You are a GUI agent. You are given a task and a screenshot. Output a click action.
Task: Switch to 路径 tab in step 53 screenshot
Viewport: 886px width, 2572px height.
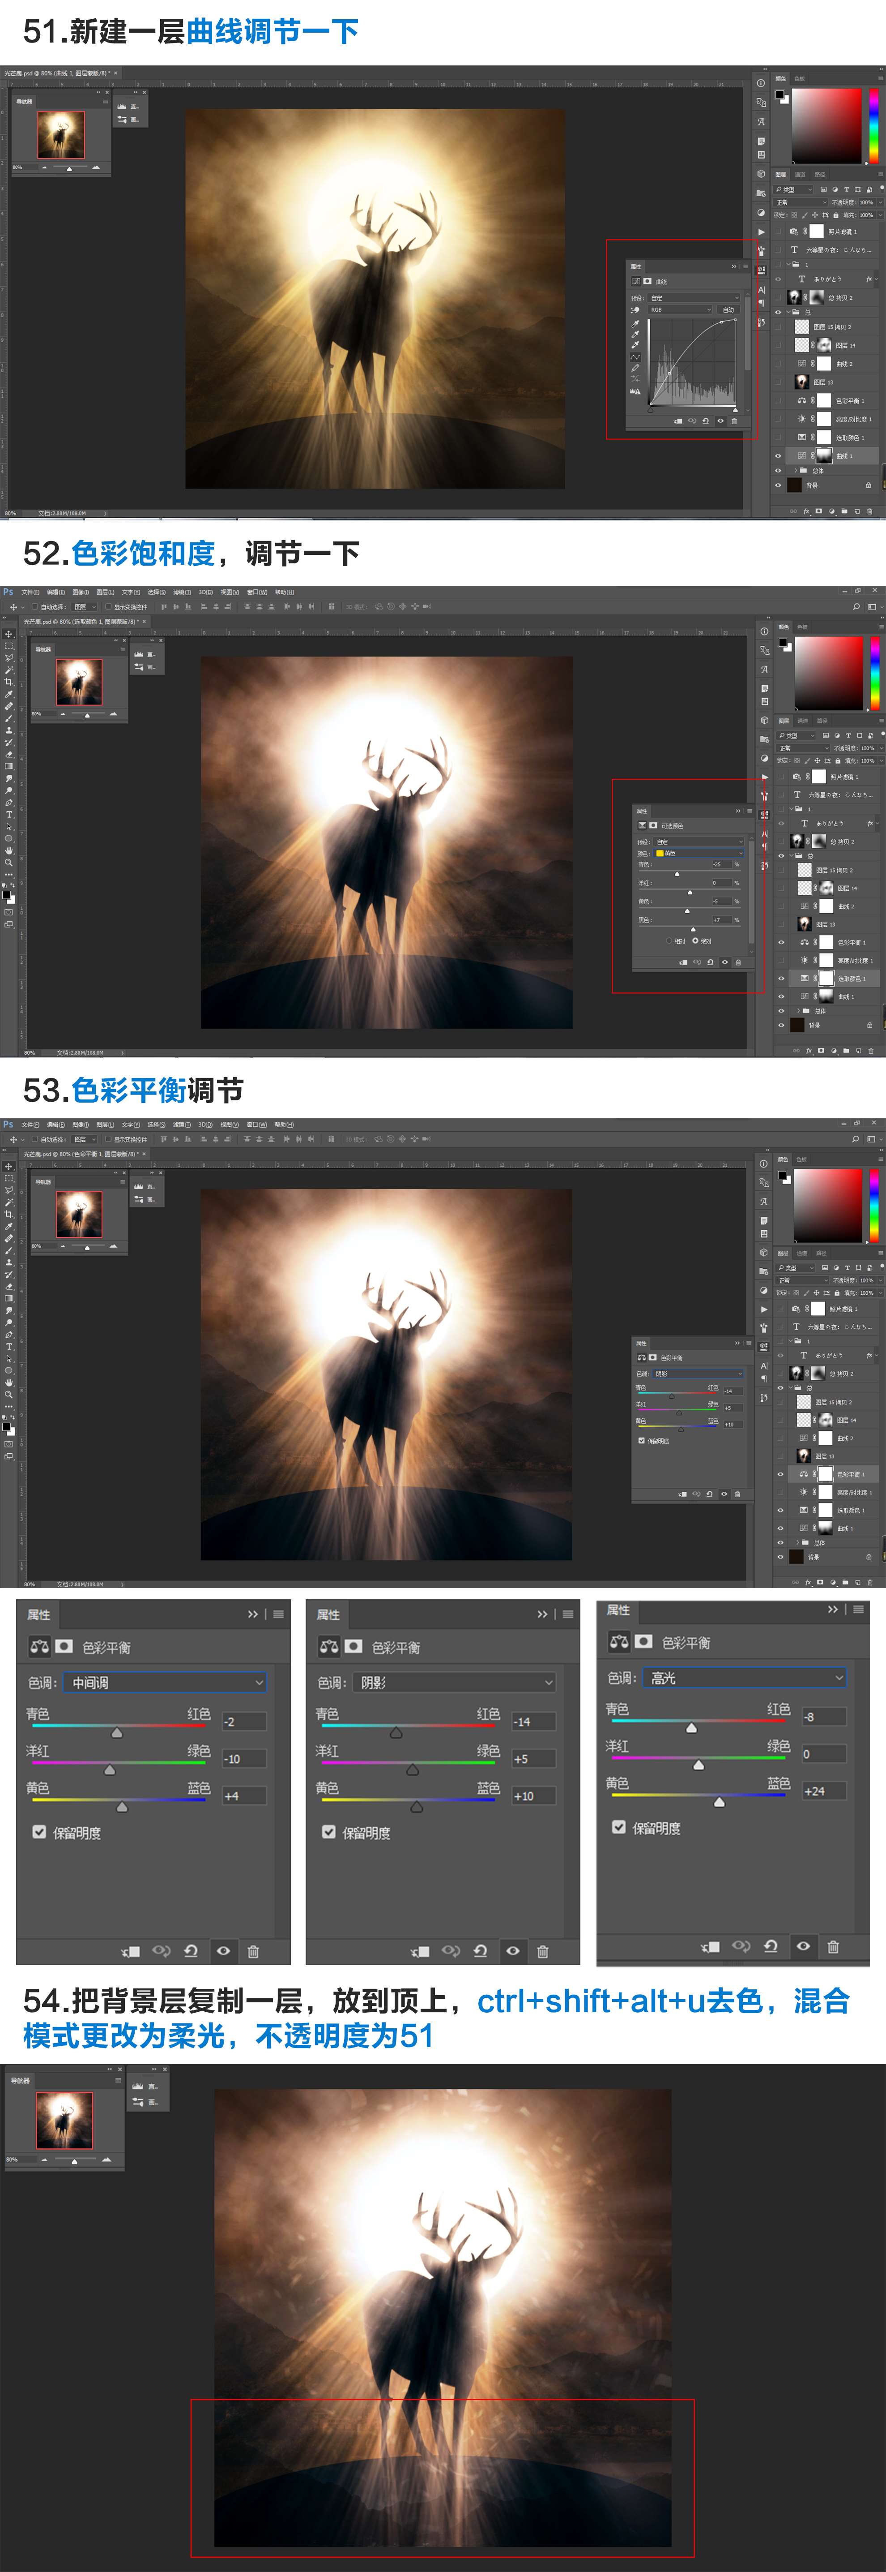click(822, 1252)
